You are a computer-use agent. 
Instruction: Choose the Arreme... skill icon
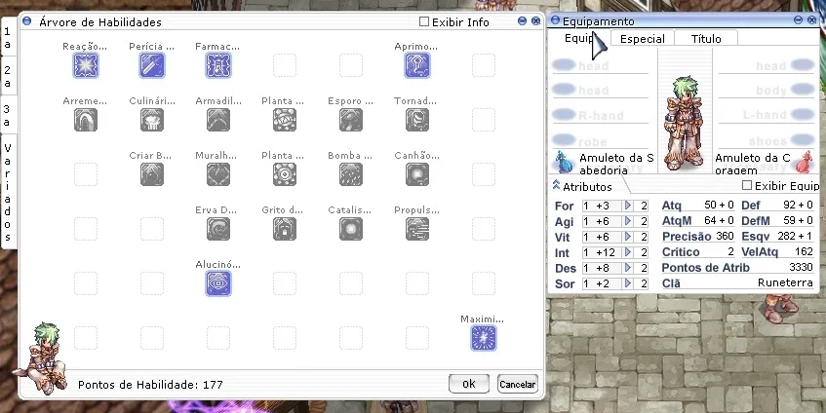point(86,120)
